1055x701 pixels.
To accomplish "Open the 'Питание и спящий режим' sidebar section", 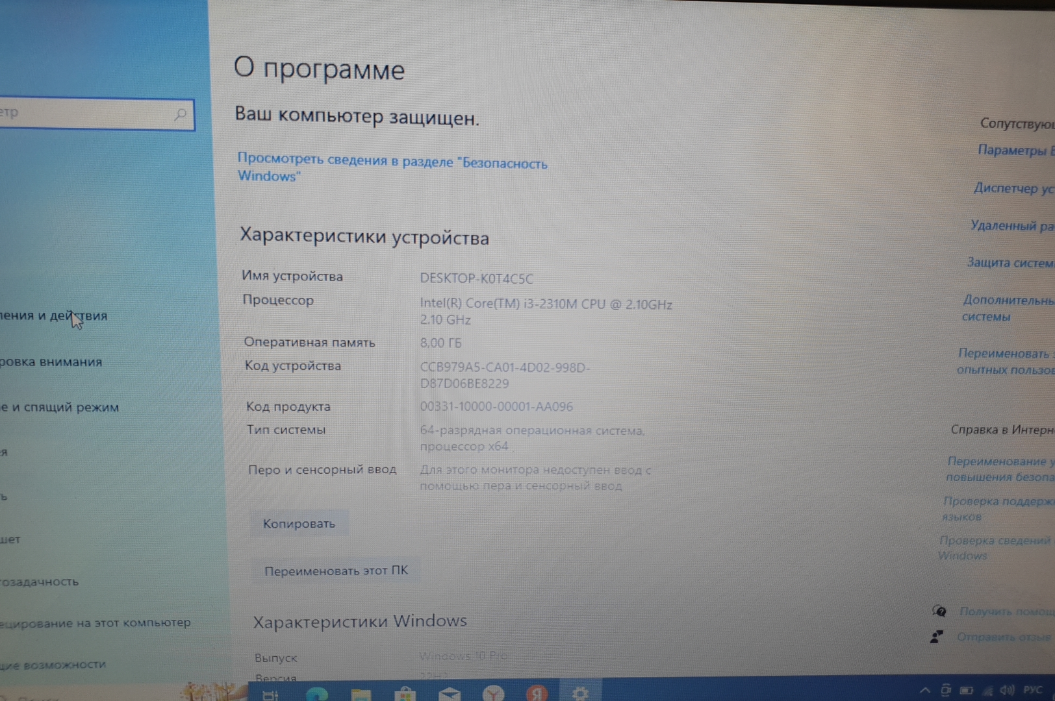I will (x=60, y=408).
